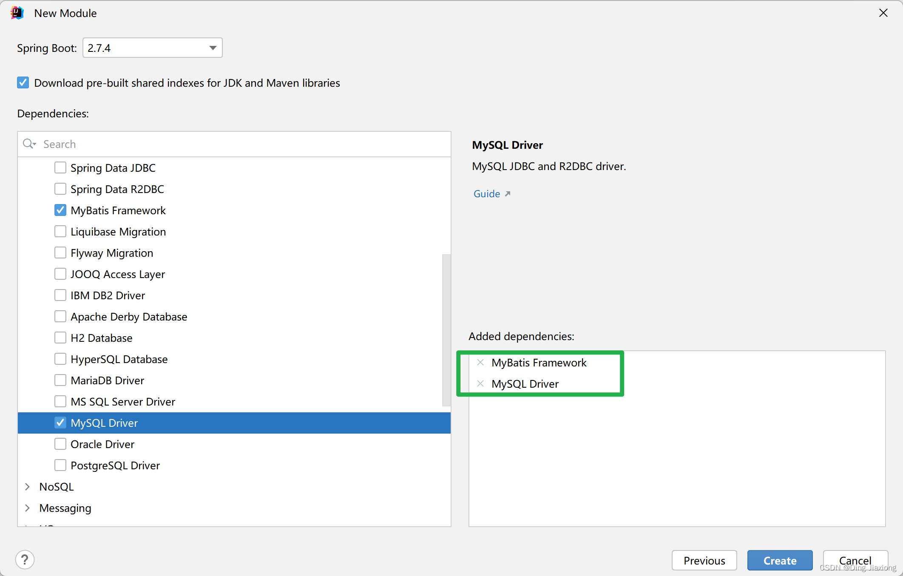Enable IBM DB2 Driver checkbox
Viewport: 903px width, 576px height.
(60, 295)
